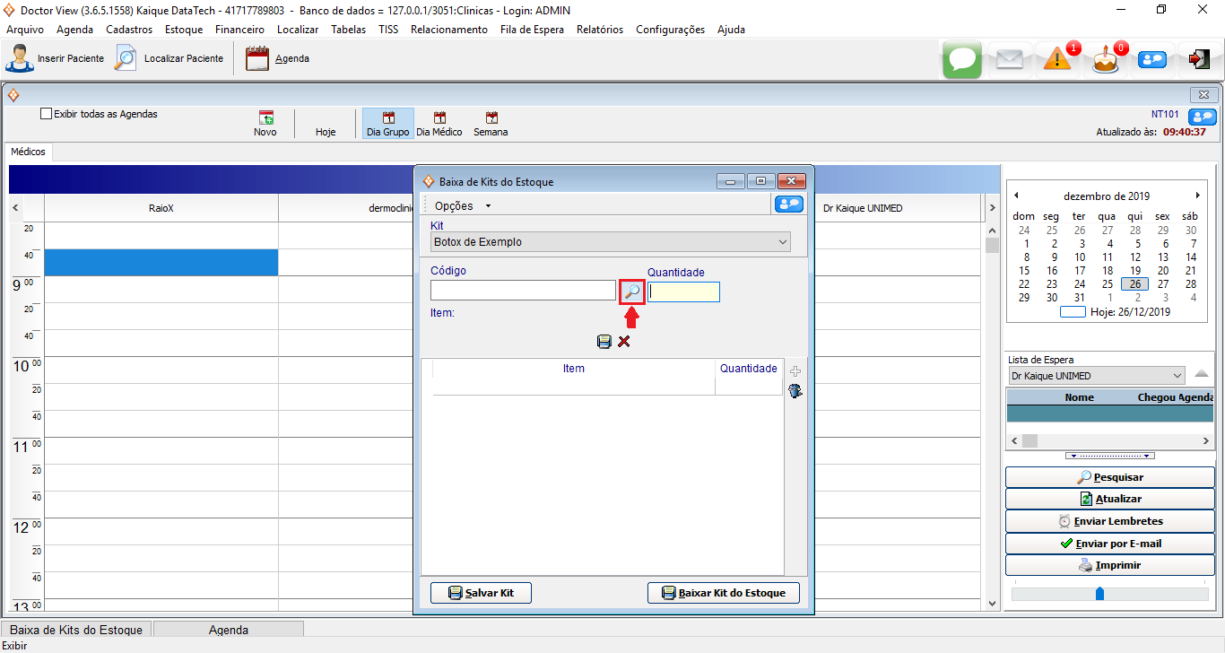Expand Lista de Espera doctor dropdown
This screenshot has height=653, width=1225.
tap(1177, 376)
